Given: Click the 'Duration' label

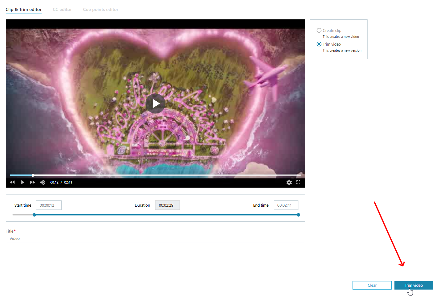Looking at the screenshot, I should (x=142, y=205).
